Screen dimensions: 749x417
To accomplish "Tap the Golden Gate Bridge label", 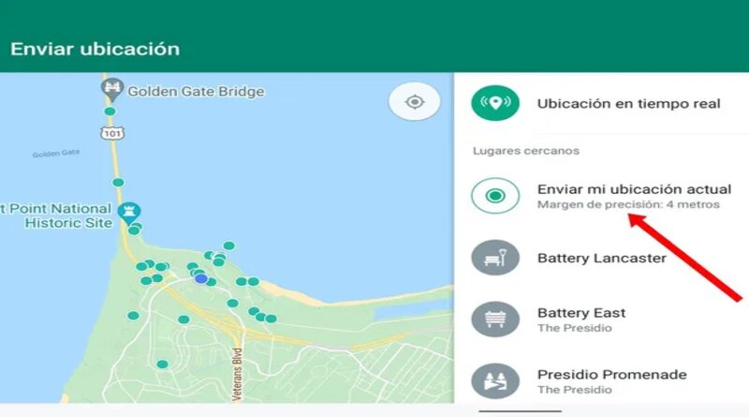I will pos(196,91).
